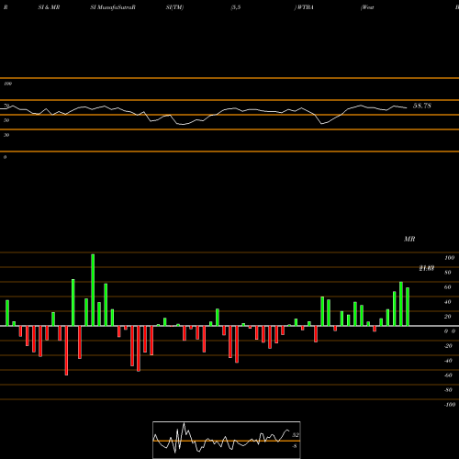Open the mini overview chart thumbnail

pyautogui.click(x=227, y=440)
